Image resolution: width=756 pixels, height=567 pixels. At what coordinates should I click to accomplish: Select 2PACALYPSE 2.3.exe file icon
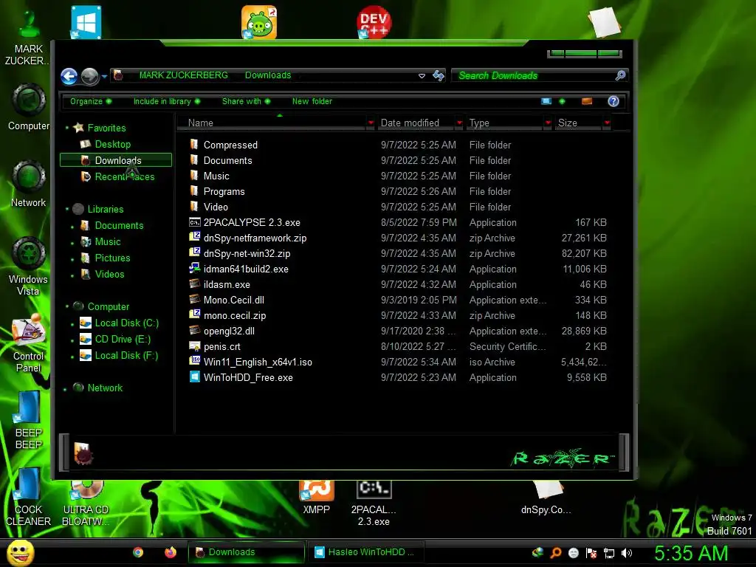point(194,222)
